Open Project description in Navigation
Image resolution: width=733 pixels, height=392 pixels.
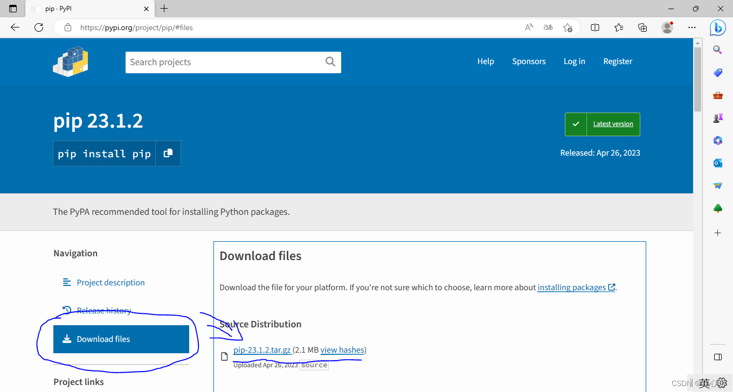[110, 283]
